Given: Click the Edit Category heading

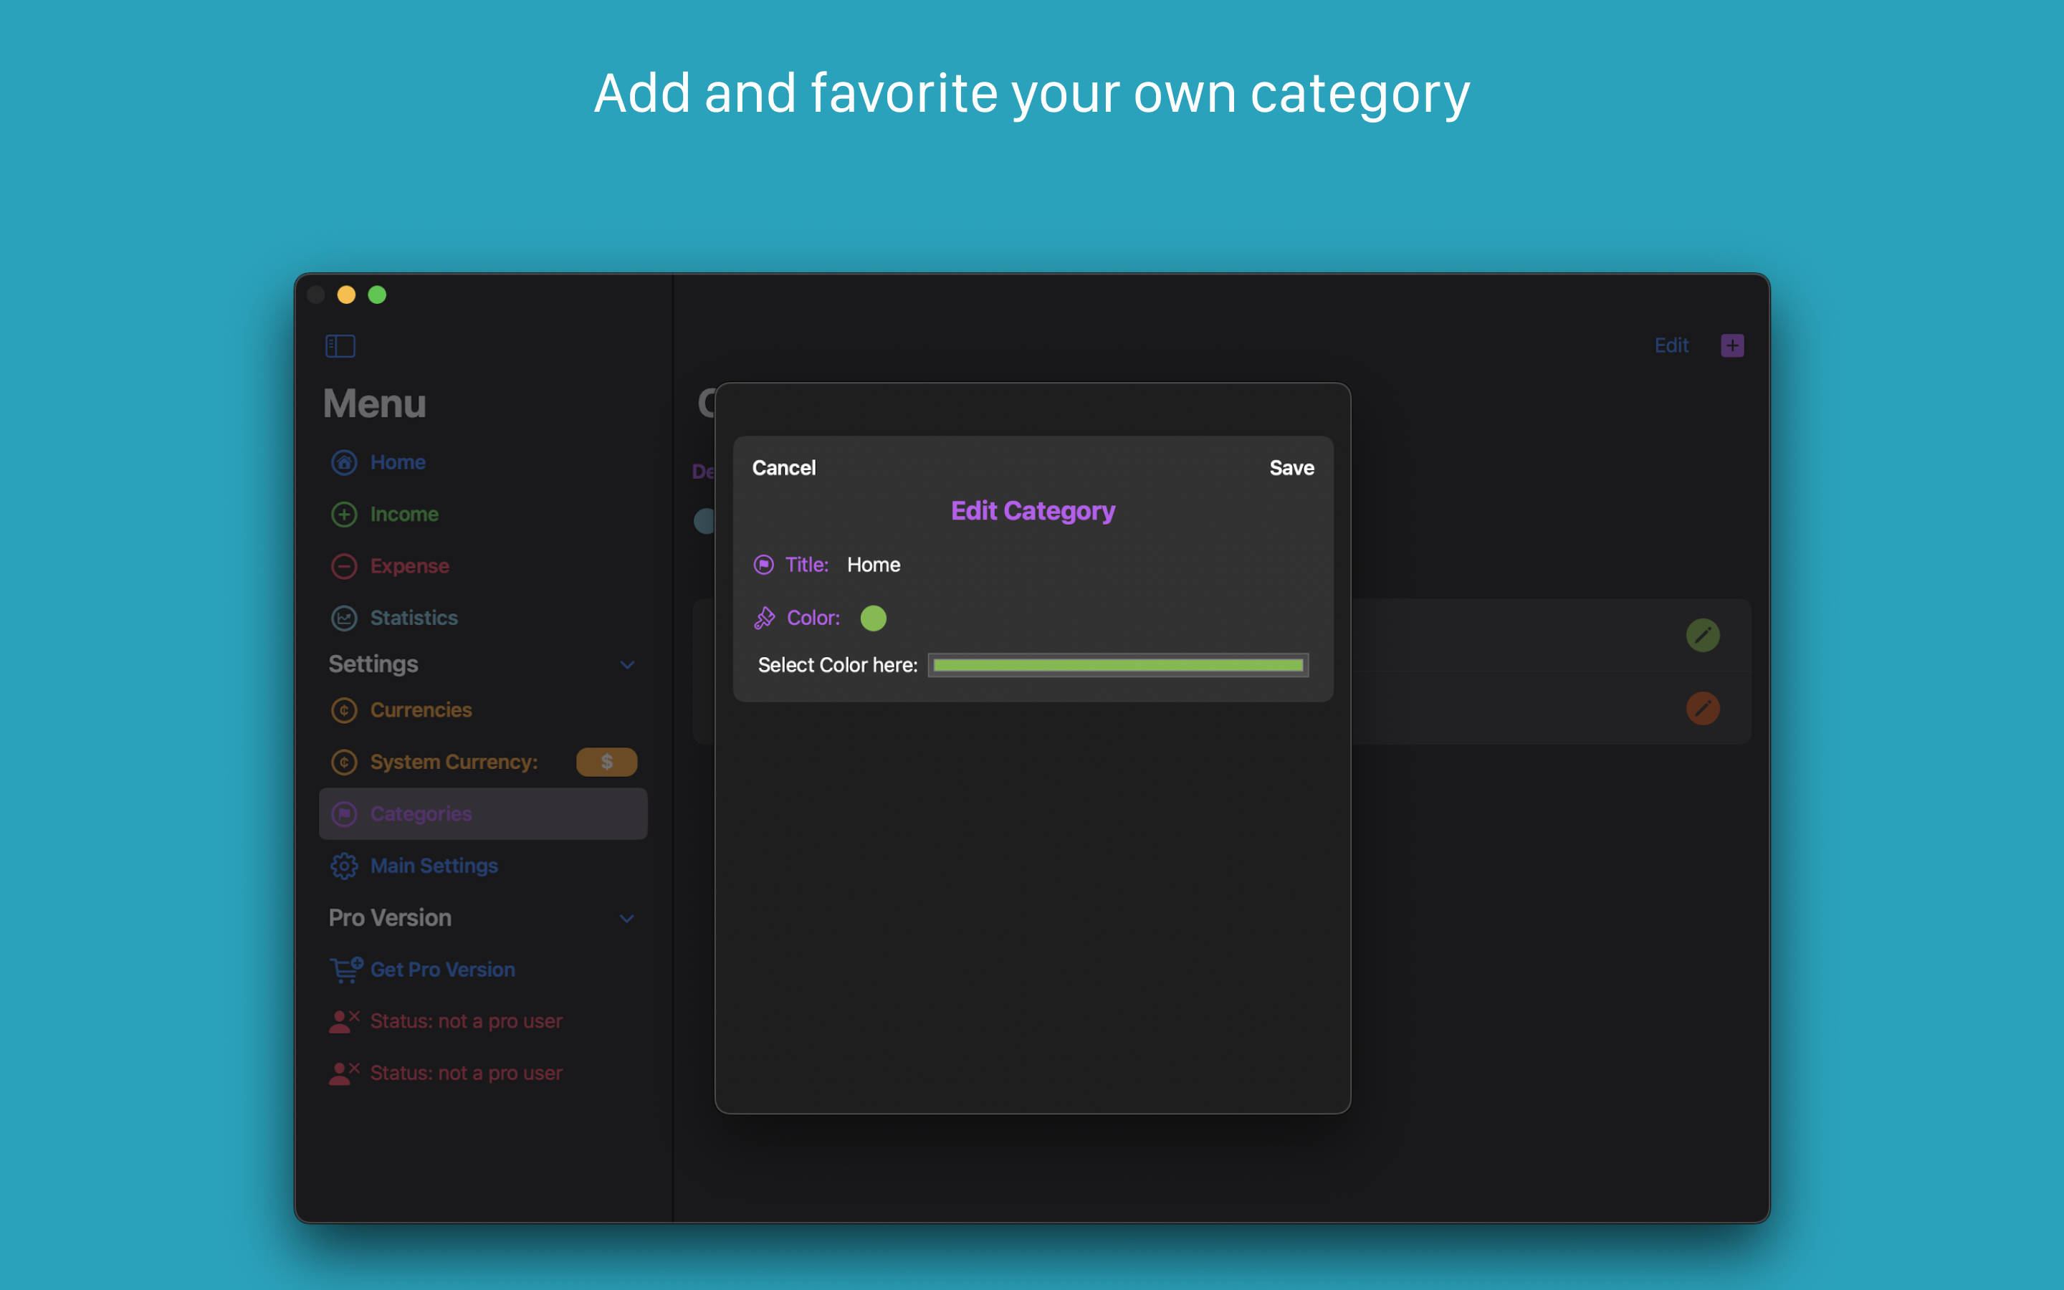Looking at the screenshot, I should [x=1033, y=511].
